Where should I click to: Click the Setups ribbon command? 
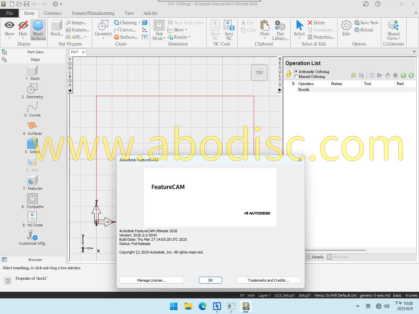tap(76, 23)
